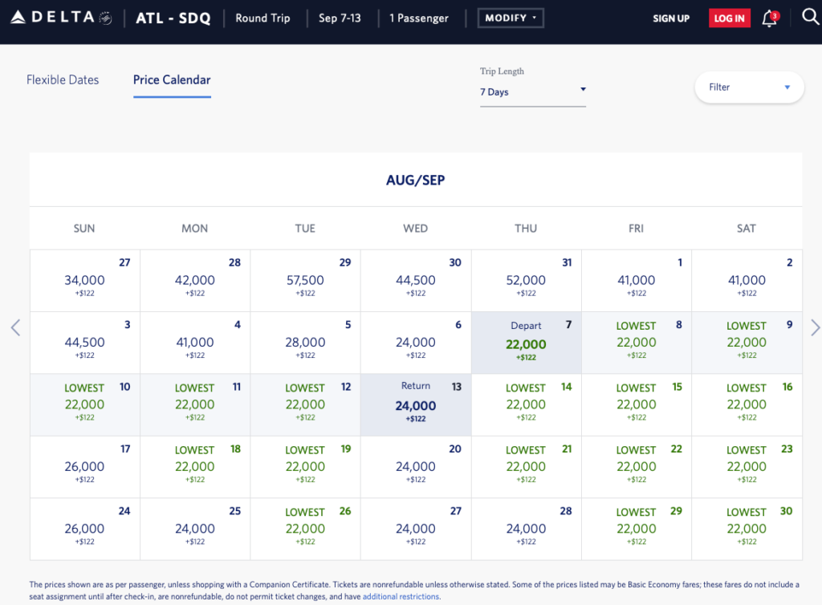Open the notifications bell icon
822x605 pixels.
pos(769,18)
